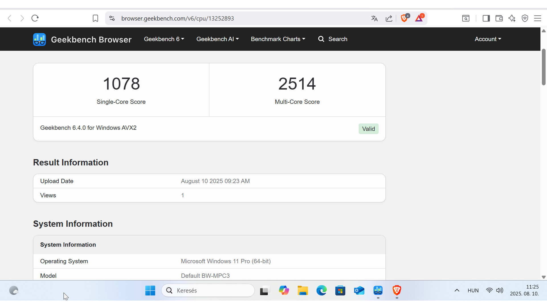This screenshot has height=308, width=547.
Task: Open the browser hamburger menu
Action: 538,18
